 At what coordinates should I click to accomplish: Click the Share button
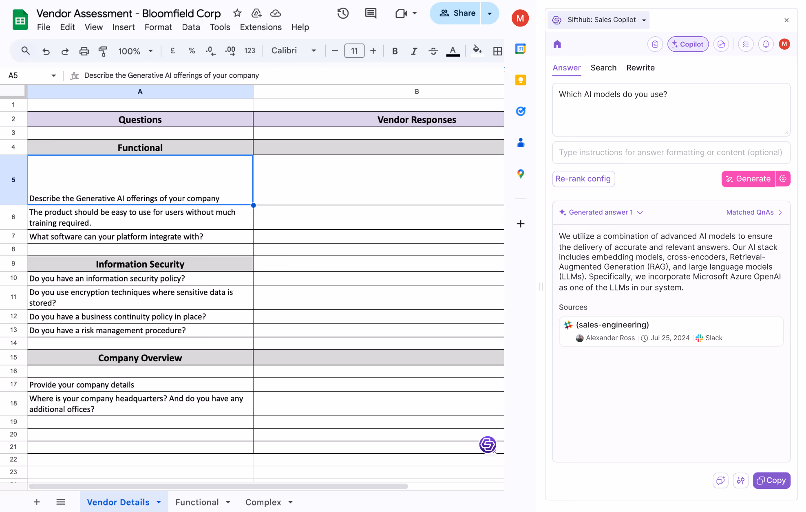(456, 13)
